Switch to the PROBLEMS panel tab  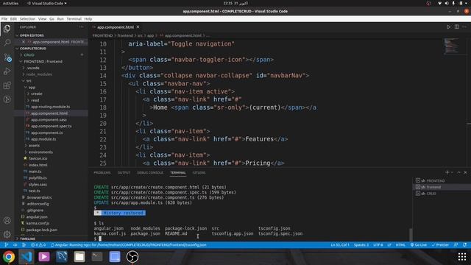coord(102,173)
